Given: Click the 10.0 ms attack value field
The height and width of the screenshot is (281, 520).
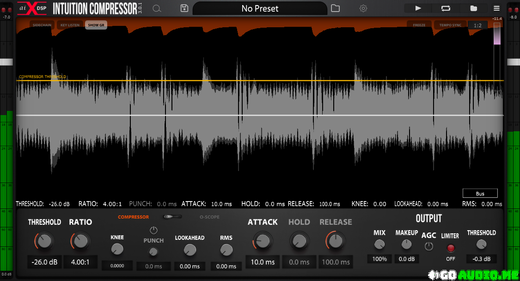Looking at the screenshot, I should (263, 262).
